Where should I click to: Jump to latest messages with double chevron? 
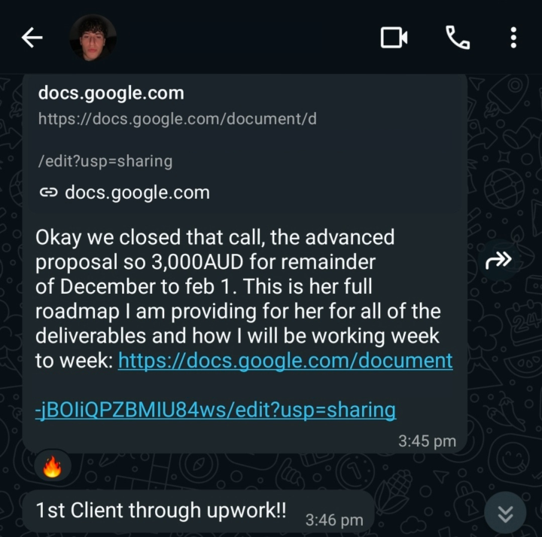tap(505, 514)
